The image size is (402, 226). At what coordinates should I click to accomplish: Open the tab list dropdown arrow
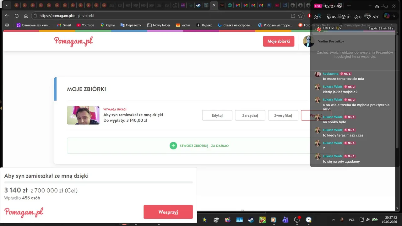7,5
